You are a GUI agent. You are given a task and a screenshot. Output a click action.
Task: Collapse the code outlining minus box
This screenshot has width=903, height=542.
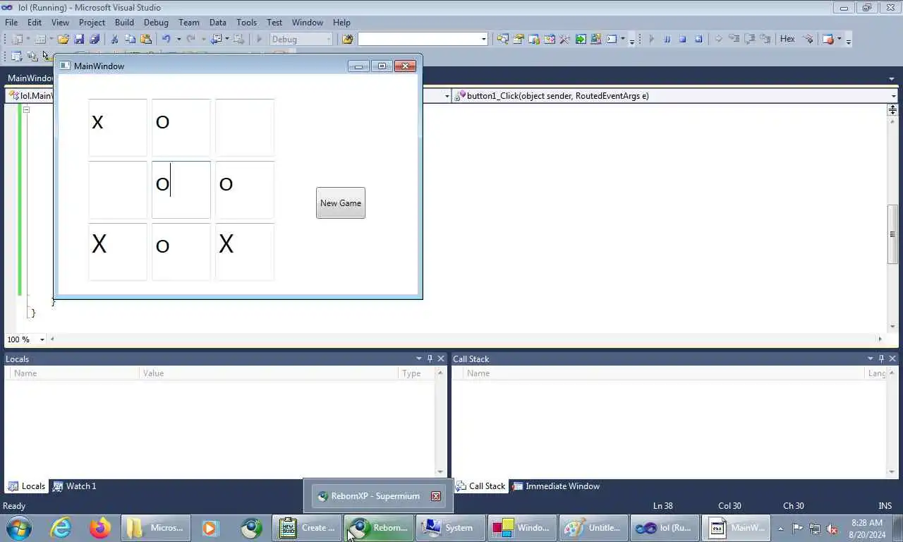tap(26, 109)
